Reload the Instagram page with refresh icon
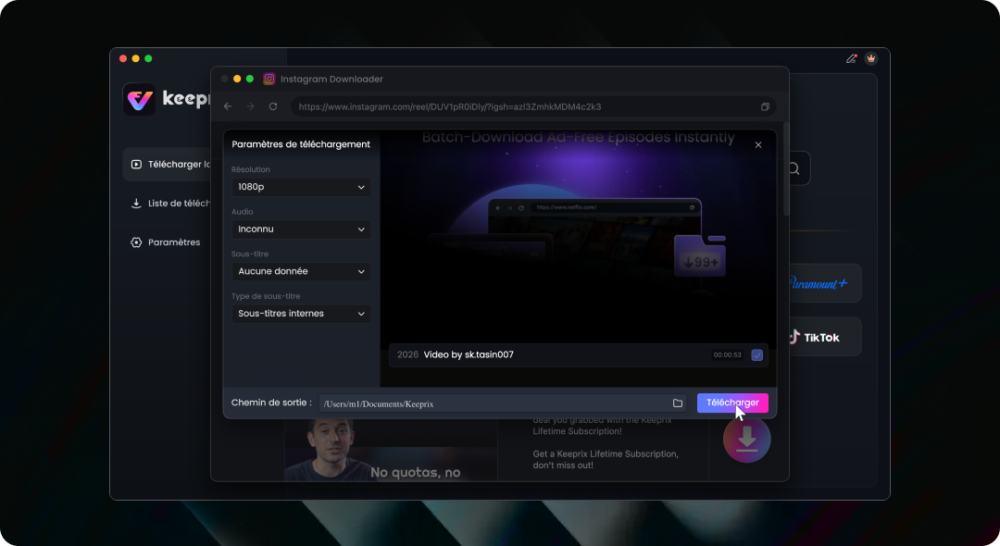 pos(273,106)
